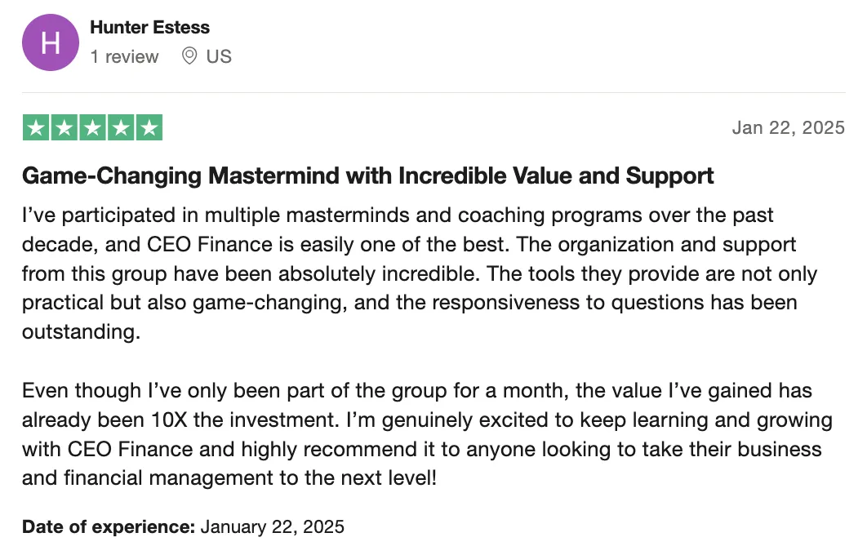Click the Jan 22, 2025 review date
This screenshot has width=867, height=555.
(x=789, y=127)
